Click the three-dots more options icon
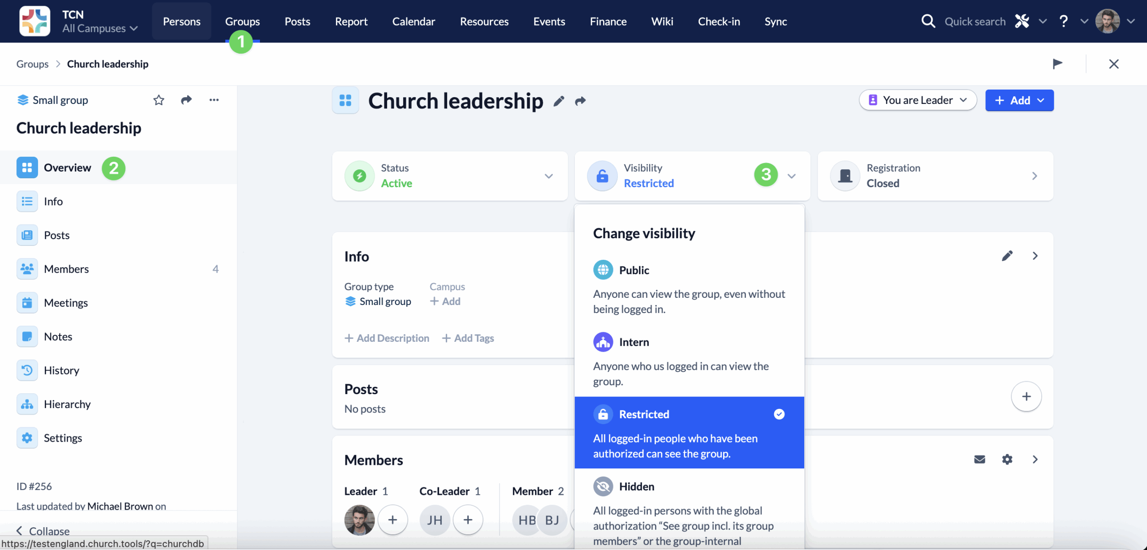The height and width of the screenshot is (550, 1147). click(x=214, y=100)
